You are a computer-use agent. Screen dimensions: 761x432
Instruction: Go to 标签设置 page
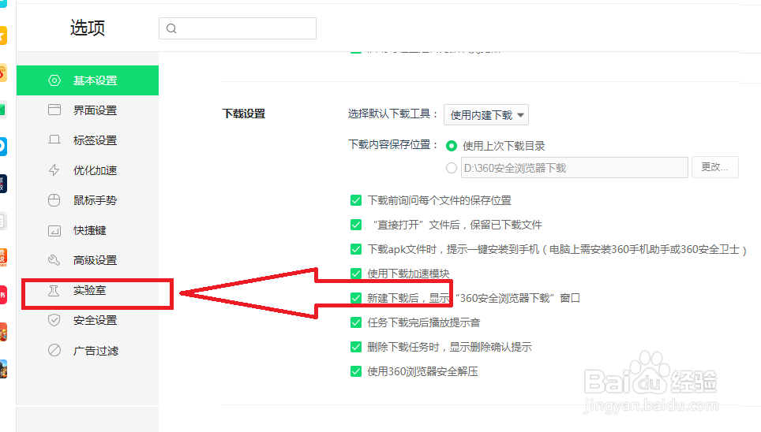[88, 140]
